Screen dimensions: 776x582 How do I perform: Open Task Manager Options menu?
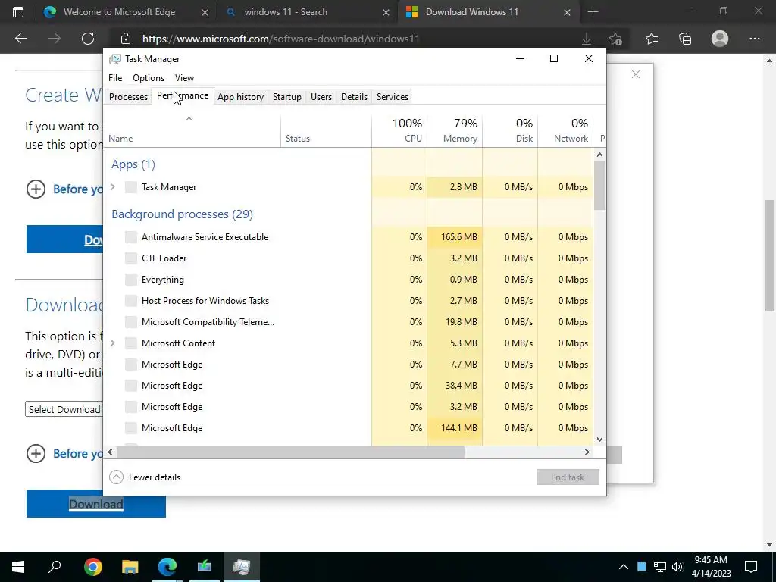click(x=149, y=78)
